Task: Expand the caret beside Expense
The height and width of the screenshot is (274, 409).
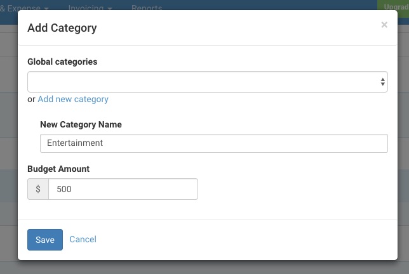Action: click(x=46, y=8)
